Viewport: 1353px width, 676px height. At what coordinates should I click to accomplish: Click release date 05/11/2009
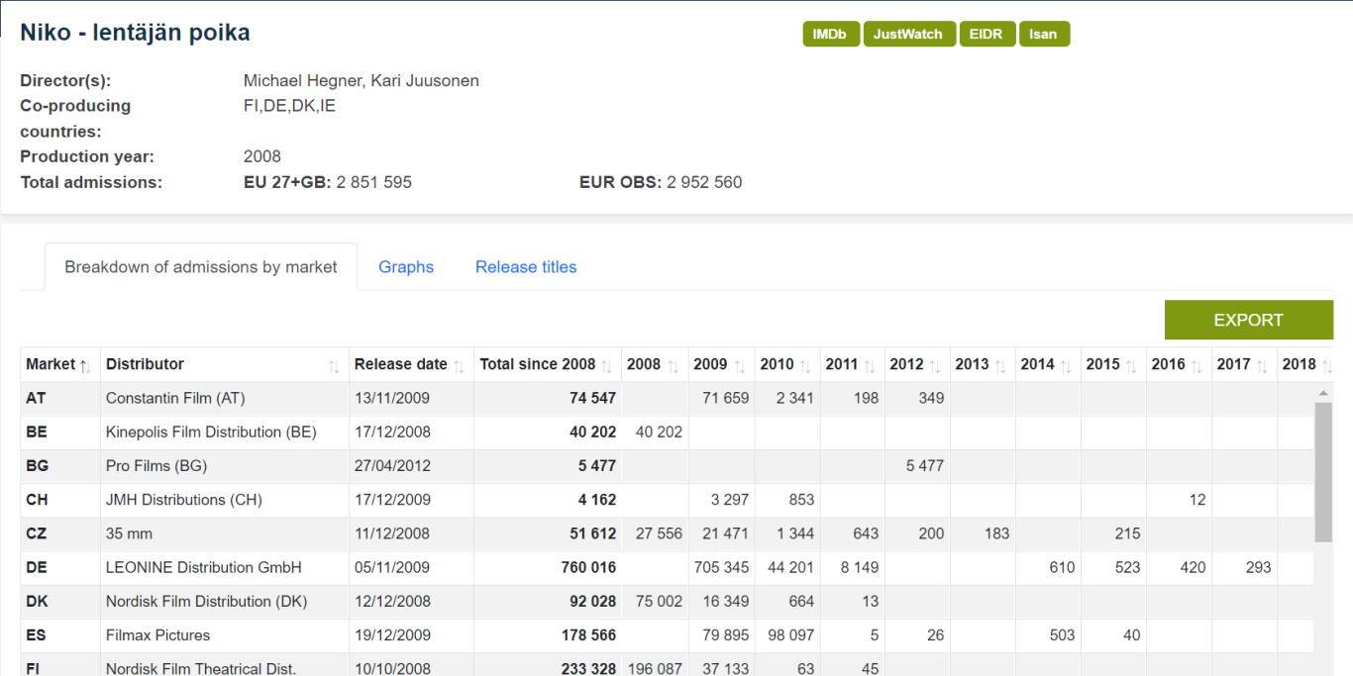tap(392, 567)
